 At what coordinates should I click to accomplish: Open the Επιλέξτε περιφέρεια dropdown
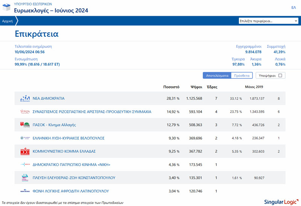click(268, 21)
